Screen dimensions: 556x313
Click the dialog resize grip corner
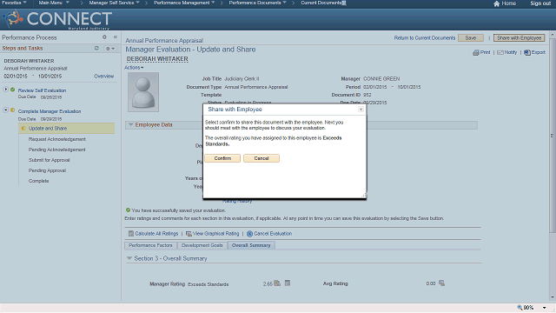click(x=364, y=196)
